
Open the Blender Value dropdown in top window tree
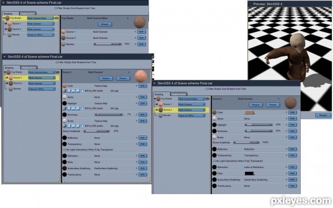(x=41, y=34)
